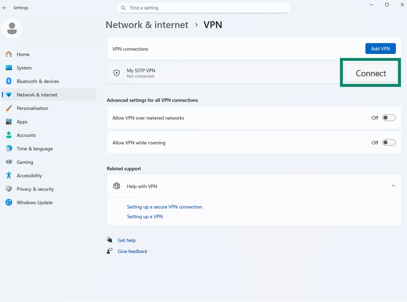Open Accounts settings via its icon
Screen dimensions: 407x302
click(9, 135)
